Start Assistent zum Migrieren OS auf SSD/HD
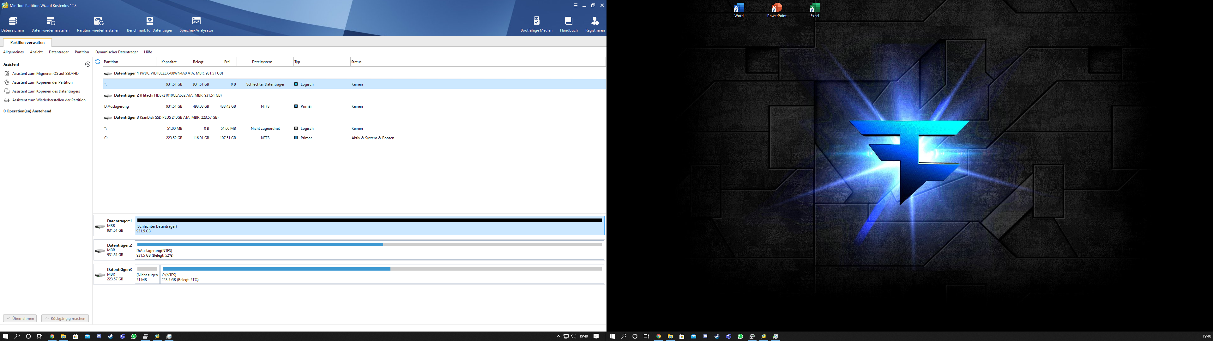Screen dimensions: 1213x341 tap(45, 74)
